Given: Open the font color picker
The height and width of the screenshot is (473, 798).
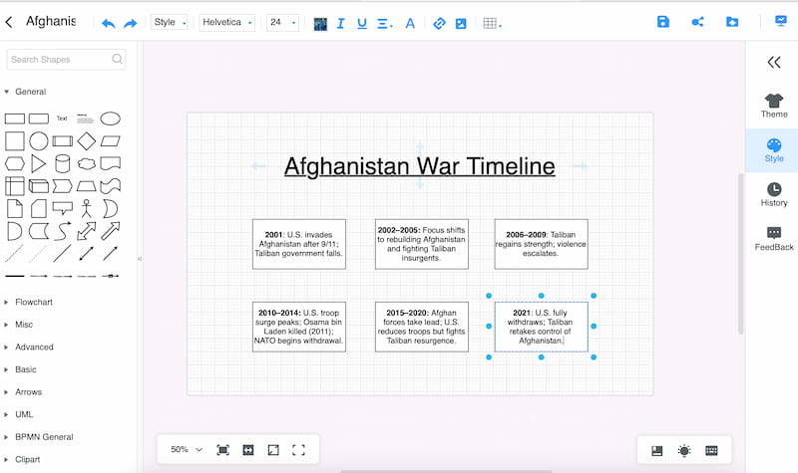Looking at the screenshot, I should (x=410, y=23).
